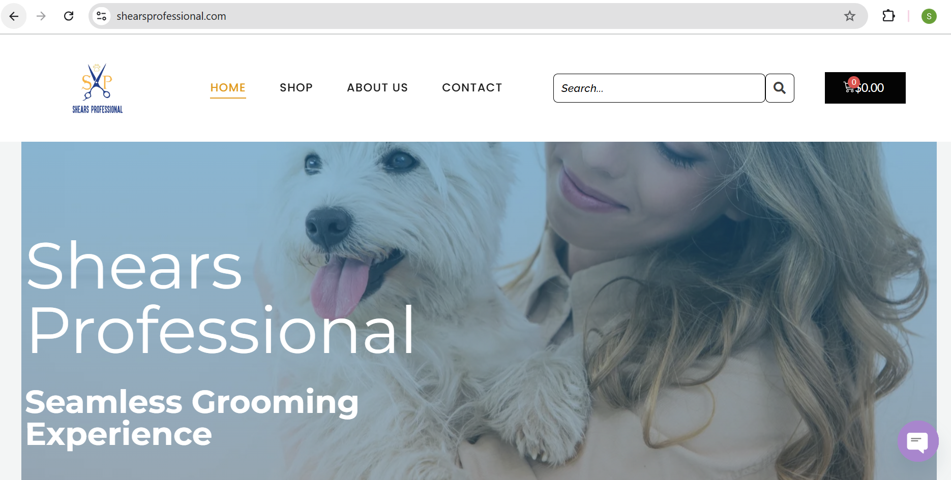Open the browser extensions puzzle icon

tap(888, 16)
